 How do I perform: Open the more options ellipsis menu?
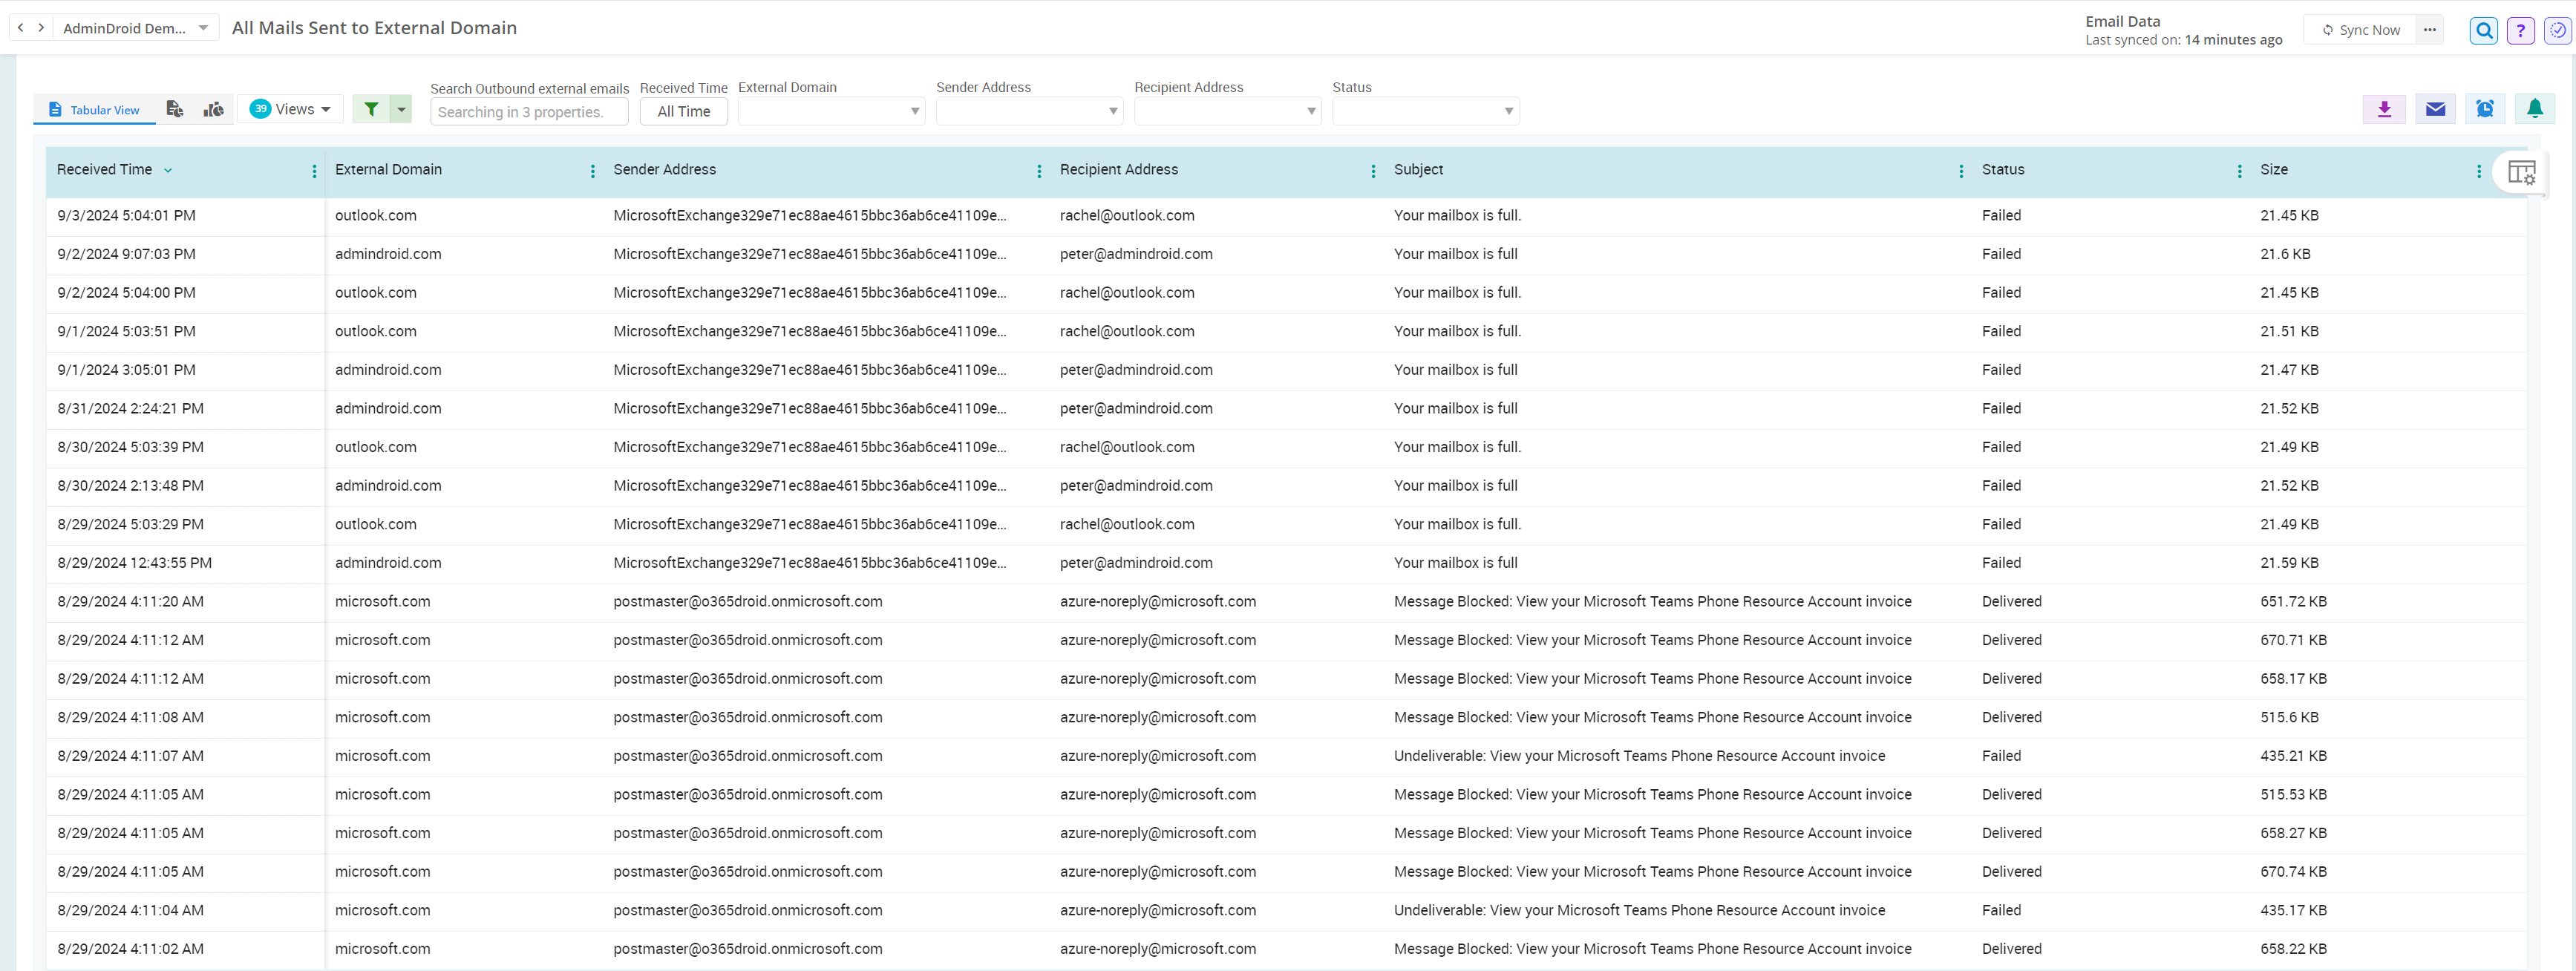[2430, 30]
